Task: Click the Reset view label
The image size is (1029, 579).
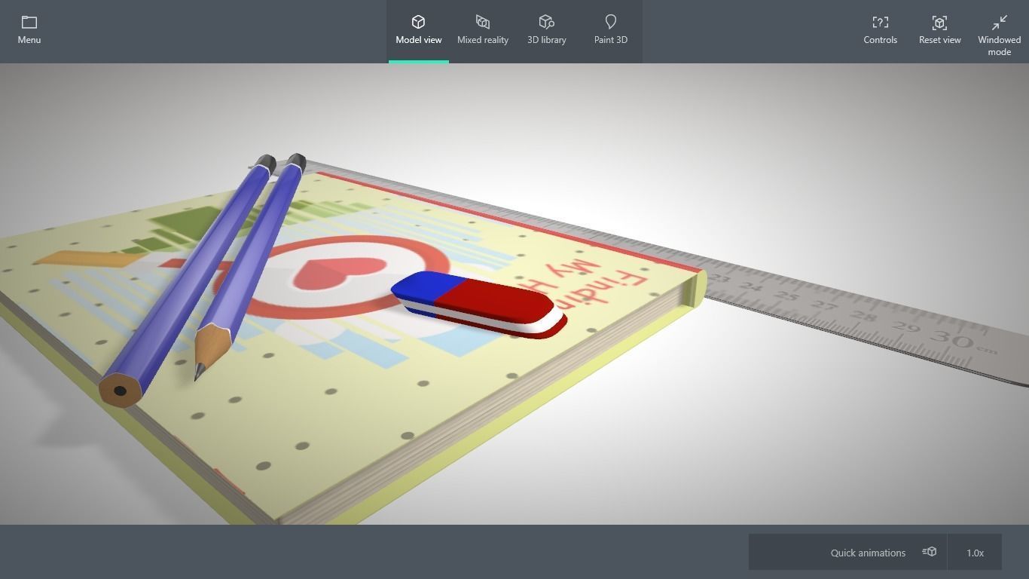Action: (939, 39)
